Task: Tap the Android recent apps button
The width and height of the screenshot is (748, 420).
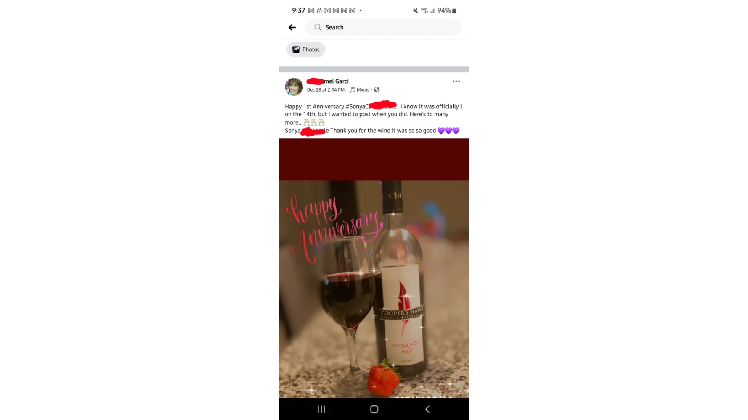Action: pos(321,409)
